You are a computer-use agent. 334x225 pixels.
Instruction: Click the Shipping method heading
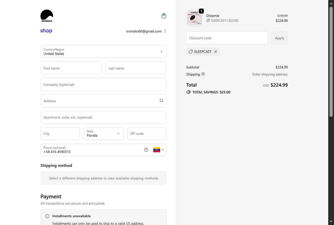56,165
